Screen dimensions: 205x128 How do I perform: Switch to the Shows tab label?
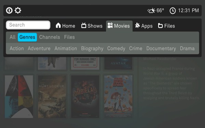tap(95, 26)
